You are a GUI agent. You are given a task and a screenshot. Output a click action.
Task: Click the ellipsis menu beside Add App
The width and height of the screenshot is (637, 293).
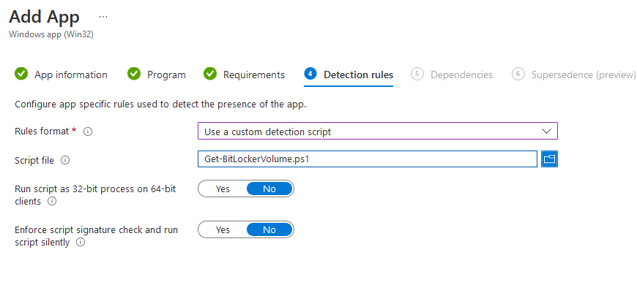[x=103, y=16]
